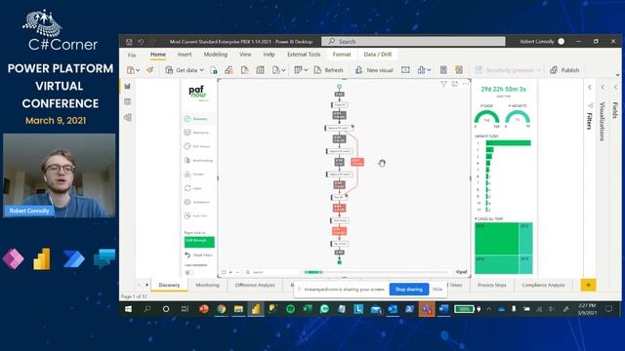Expand the Visualizations pane
The height and width of the screenshot is (351, 625).
[x=603, y=87]
